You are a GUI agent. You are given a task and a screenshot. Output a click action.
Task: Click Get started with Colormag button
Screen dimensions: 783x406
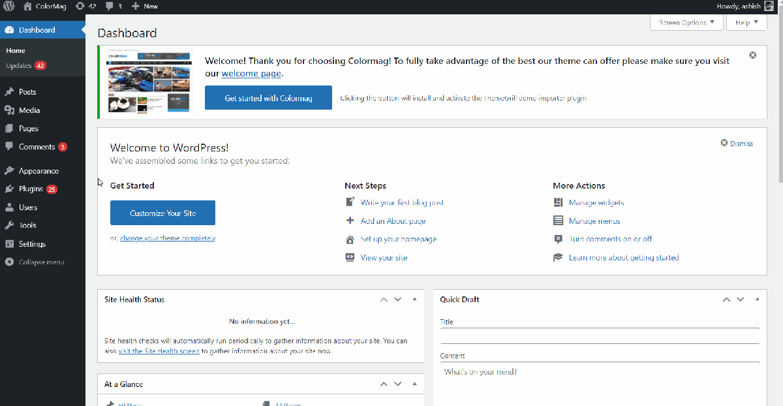click(268, 98)
